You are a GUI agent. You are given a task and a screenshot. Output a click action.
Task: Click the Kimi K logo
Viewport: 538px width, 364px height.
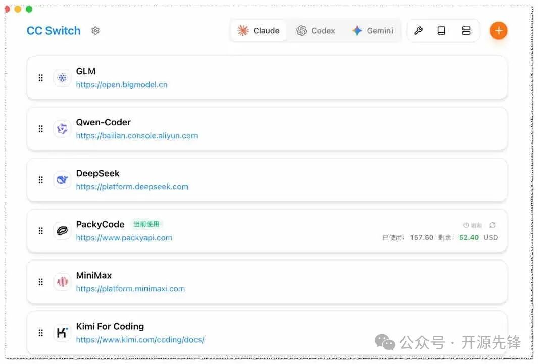point(62,333)
